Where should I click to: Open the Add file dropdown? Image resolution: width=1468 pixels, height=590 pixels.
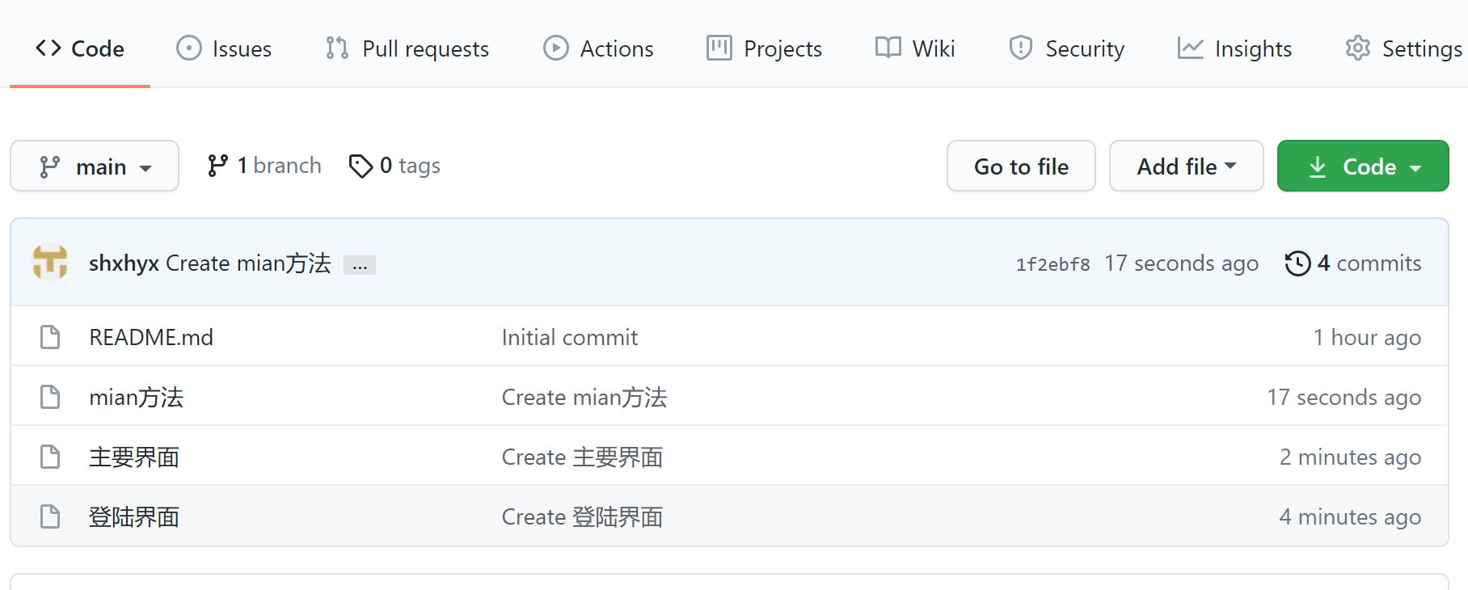tap(1186, 166)
